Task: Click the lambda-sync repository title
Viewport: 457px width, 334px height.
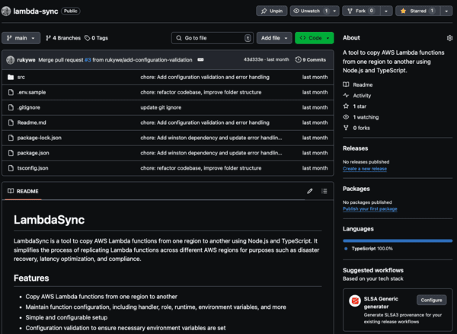Action: (x=36, y=11)
